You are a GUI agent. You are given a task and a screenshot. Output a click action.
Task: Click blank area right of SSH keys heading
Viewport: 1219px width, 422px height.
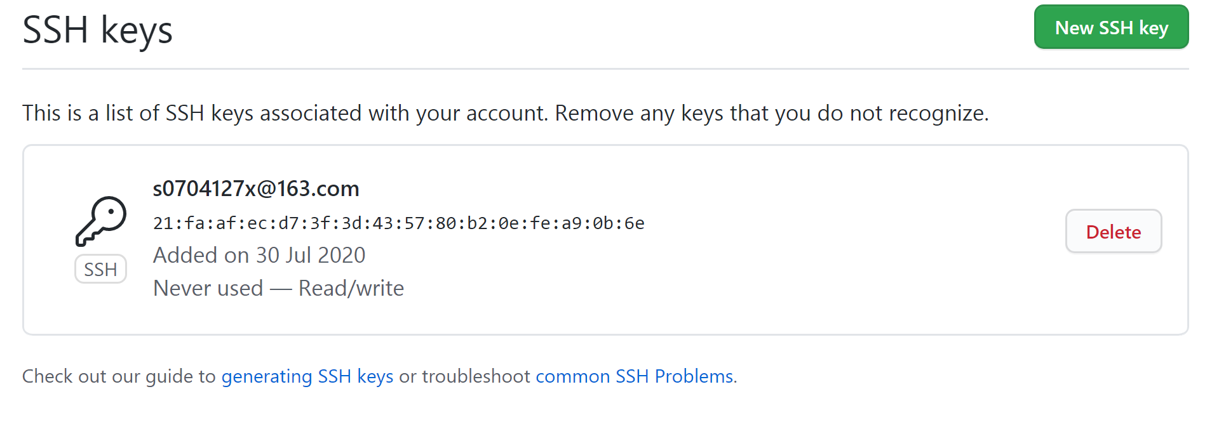(572, 30)
